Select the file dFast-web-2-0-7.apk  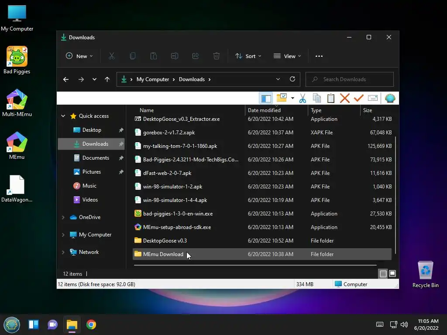[262, 173]
